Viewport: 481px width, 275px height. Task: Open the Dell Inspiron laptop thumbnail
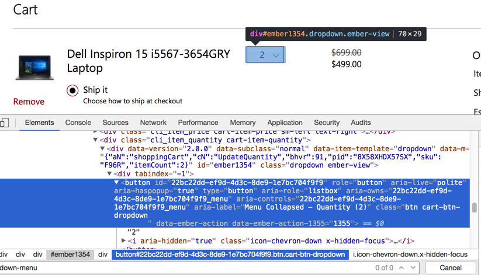tap(34, 68)
